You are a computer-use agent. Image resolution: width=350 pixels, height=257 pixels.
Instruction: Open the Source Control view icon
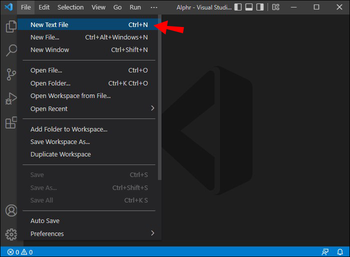(10, 74)
